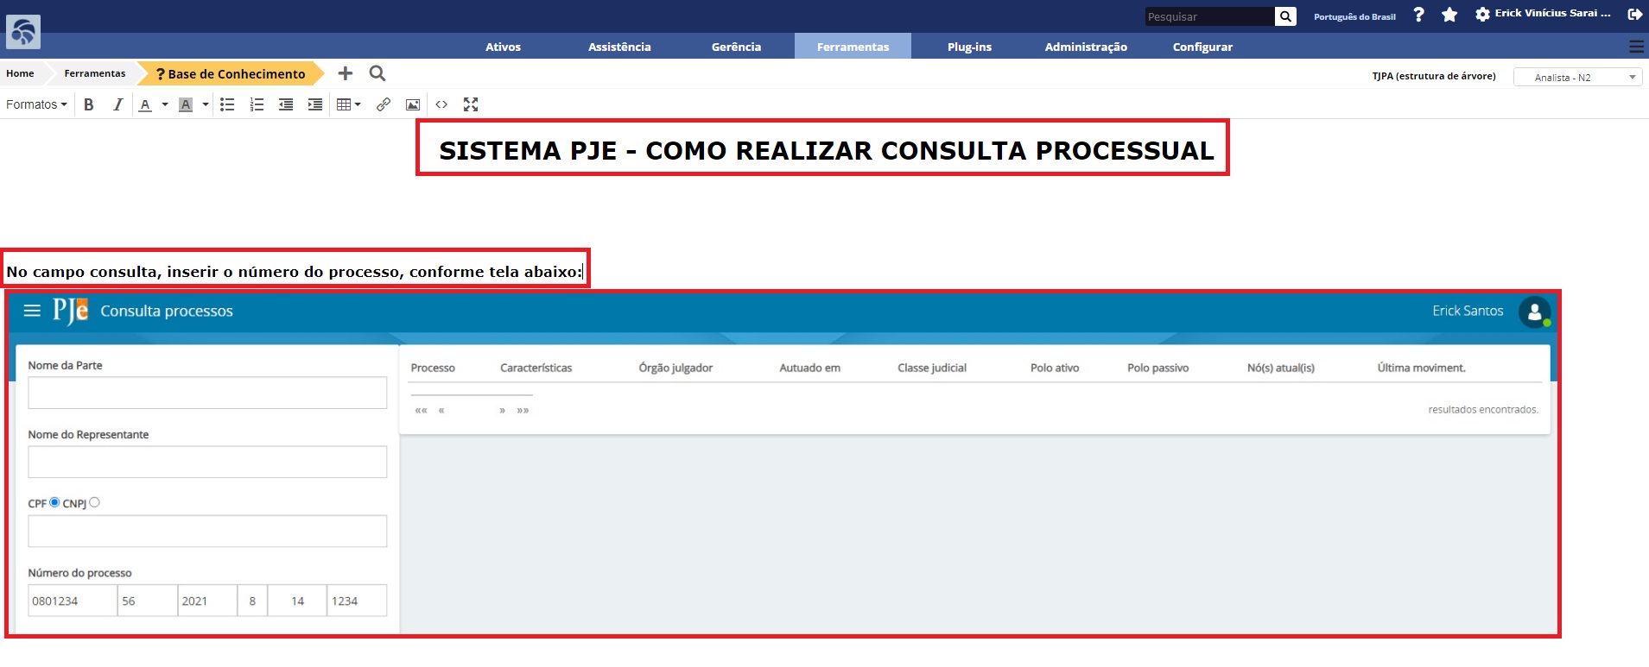
Task: Click the article title heading text
Action: (826, 150)
